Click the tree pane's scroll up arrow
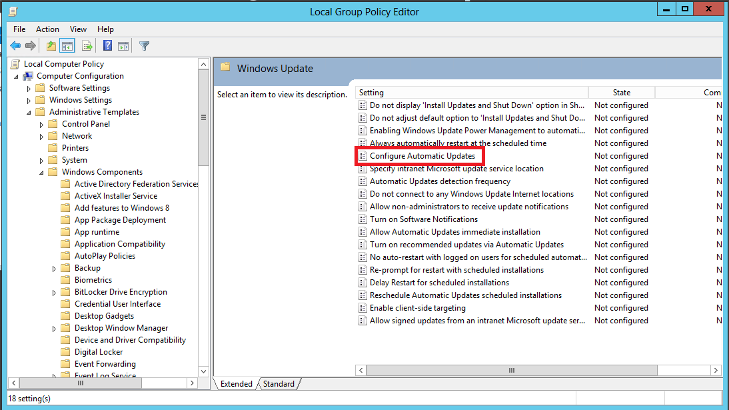The height and width of the screenshot is (410, 729). click(203, 64)
